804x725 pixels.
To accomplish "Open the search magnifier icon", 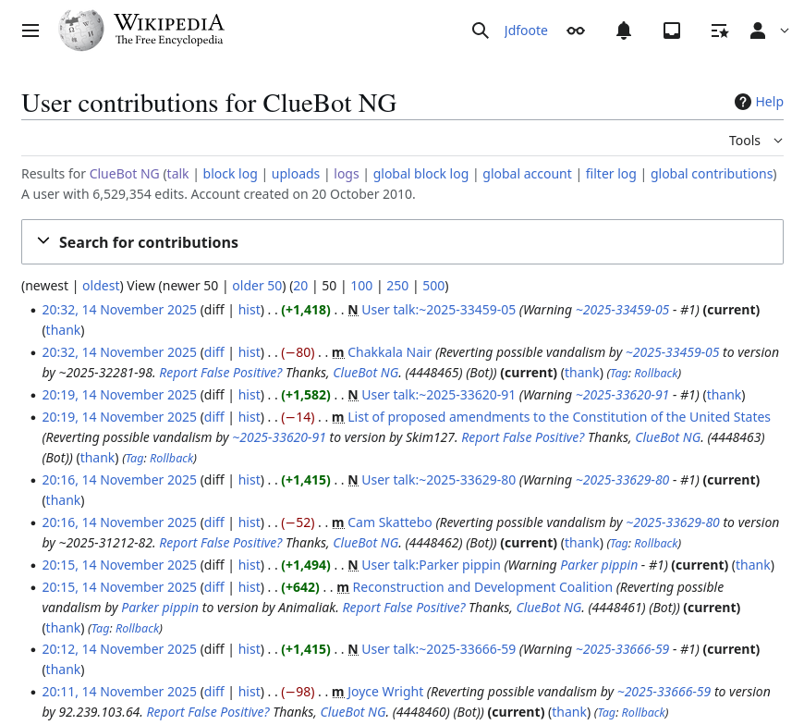I will click(480, 31).
